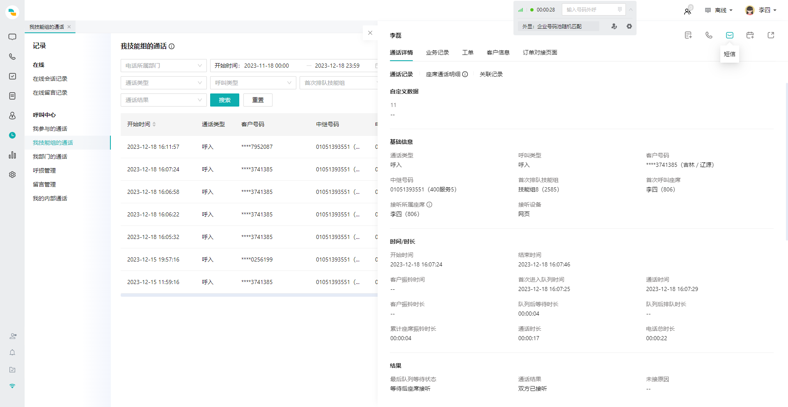
Task: Close the 我技能组的通话 page tab
Action: pos(69,27)
